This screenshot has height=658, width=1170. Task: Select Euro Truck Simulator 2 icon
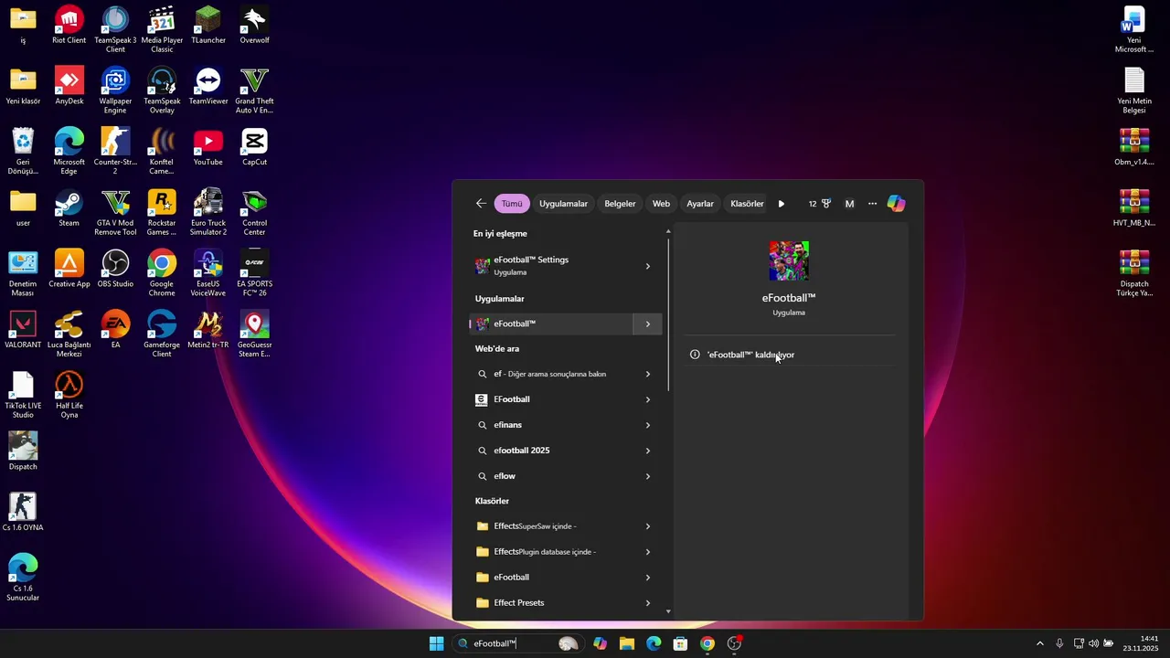[x=208, y=212]
